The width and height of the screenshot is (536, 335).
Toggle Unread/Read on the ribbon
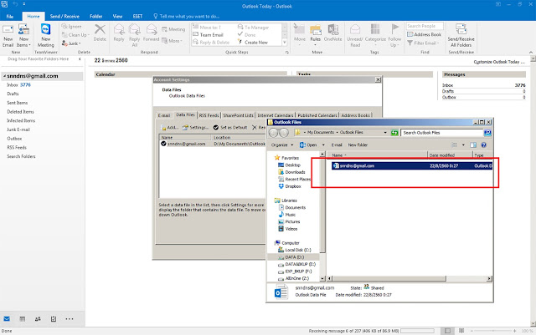coord(355,35)
